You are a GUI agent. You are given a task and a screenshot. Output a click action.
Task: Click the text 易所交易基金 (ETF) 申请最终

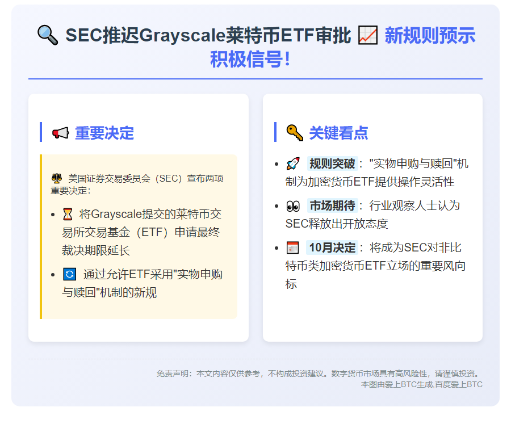point(141,232)
